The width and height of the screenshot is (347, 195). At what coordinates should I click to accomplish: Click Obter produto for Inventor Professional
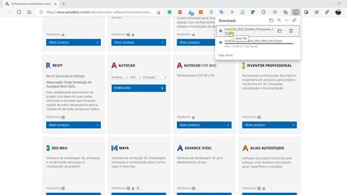(x=269, y=125)
